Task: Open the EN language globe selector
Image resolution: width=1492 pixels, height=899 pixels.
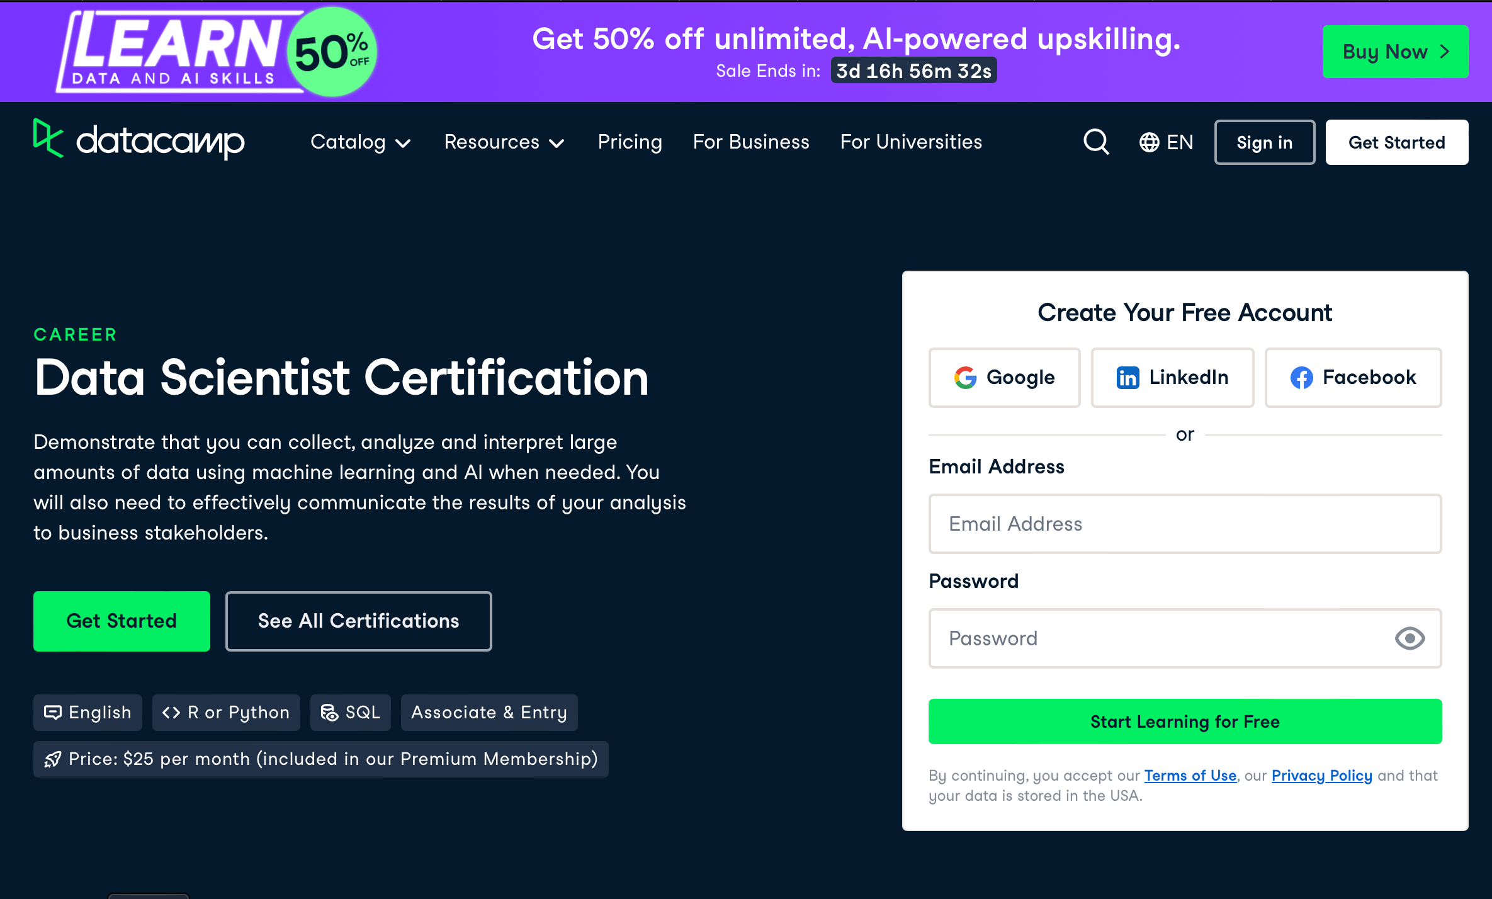Action: click(1166, 142)
